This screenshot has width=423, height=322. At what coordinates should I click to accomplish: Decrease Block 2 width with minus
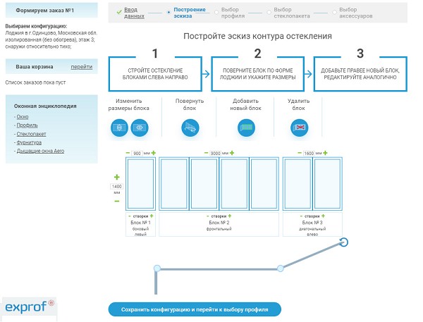point(205,153)
